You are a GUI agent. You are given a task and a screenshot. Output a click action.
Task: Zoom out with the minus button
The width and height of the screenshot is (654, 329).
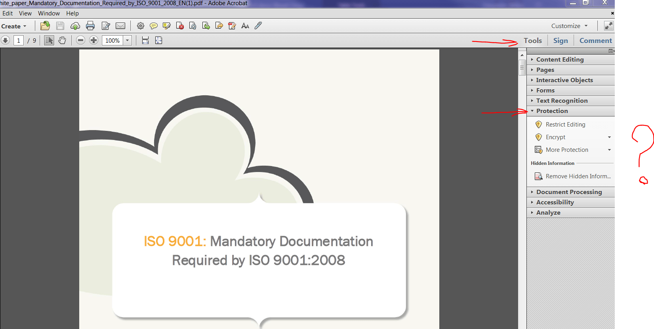80,40
